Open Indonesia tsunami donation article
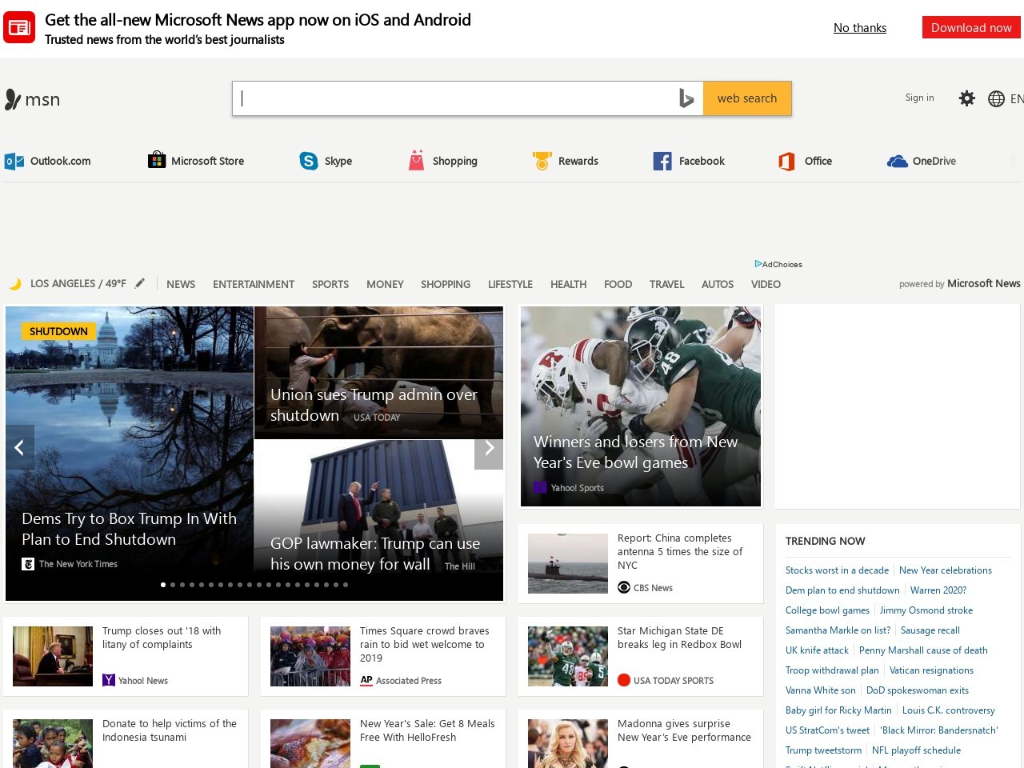This screenshot has width=1024, height=768. [x=170, y=730]
